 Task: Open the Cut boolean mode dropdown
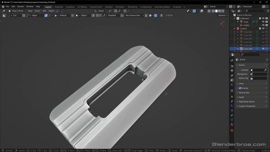[15, 15]
